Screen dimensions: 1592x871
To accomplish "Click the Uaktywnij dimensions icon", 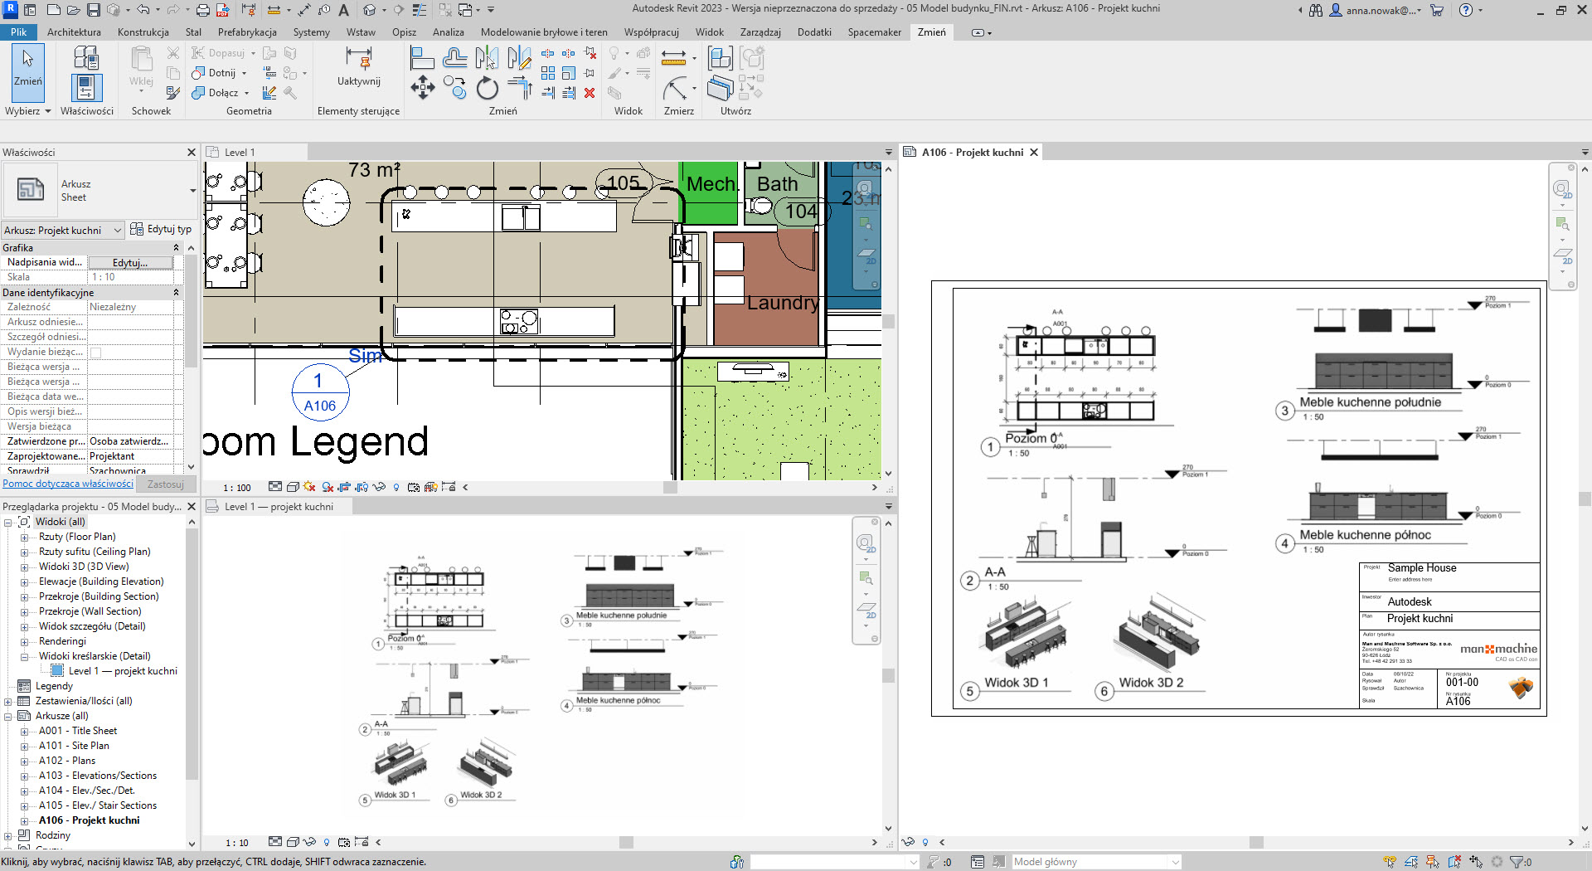I will [358, 58].
